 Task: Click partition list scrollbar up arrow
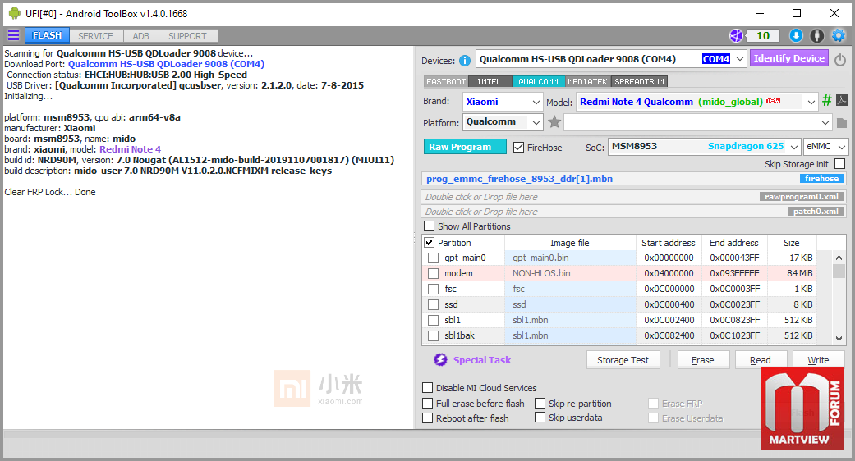[x=839, y=258]
